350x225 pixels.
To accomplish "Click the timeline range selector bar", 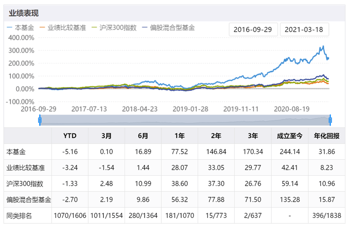I will pyautogui.click(x=185, y=120).
